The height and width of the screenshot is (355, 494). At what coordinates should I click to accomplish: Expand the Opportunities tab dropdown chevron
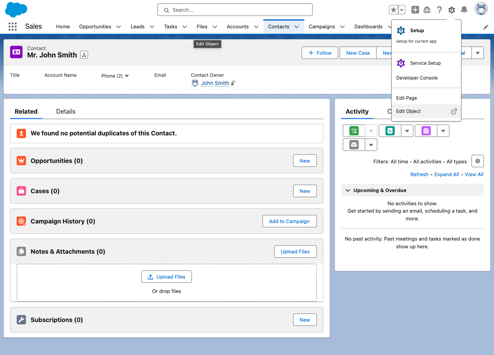(x=119, y=27)
